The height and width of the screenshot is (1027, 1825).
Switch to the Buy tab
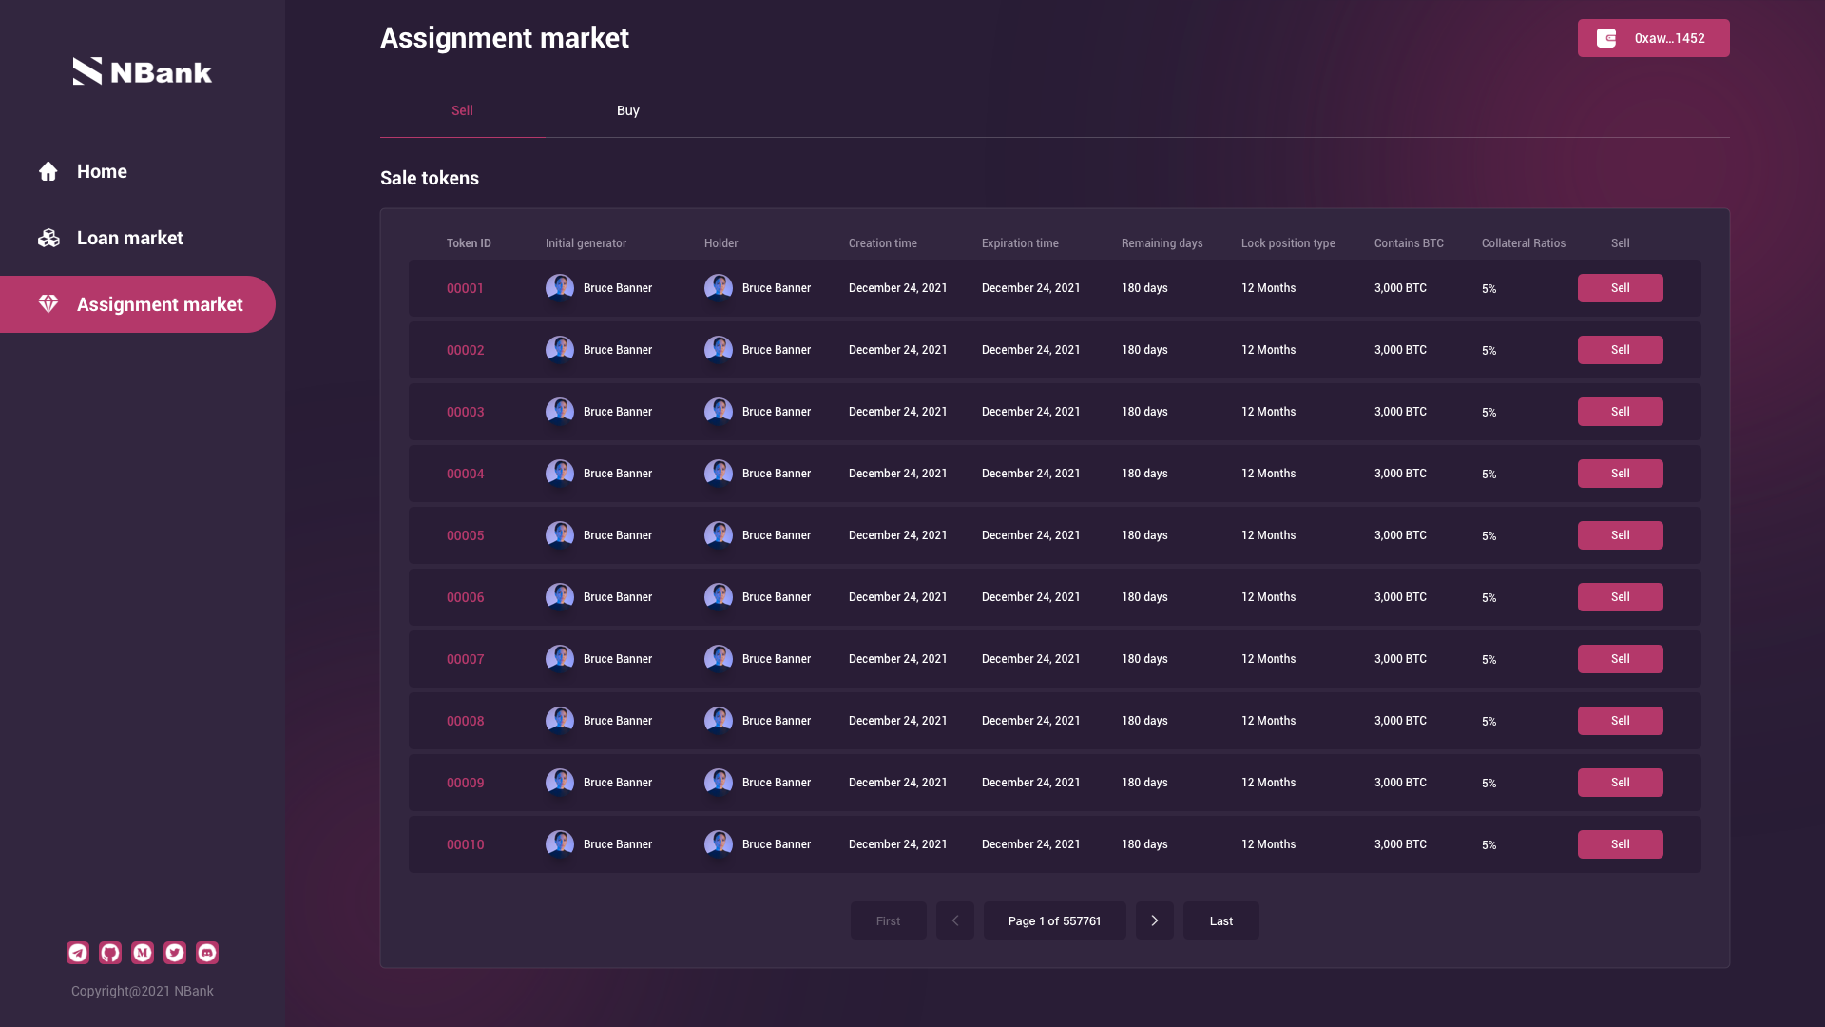(628, 110)
